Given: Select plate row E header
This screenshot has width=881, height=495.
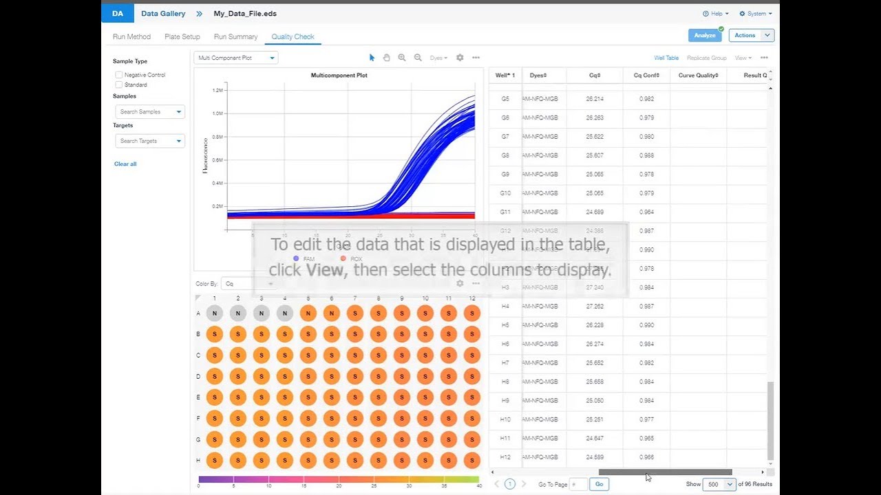Looking at the screenshot, I should [x=198, y=397].
